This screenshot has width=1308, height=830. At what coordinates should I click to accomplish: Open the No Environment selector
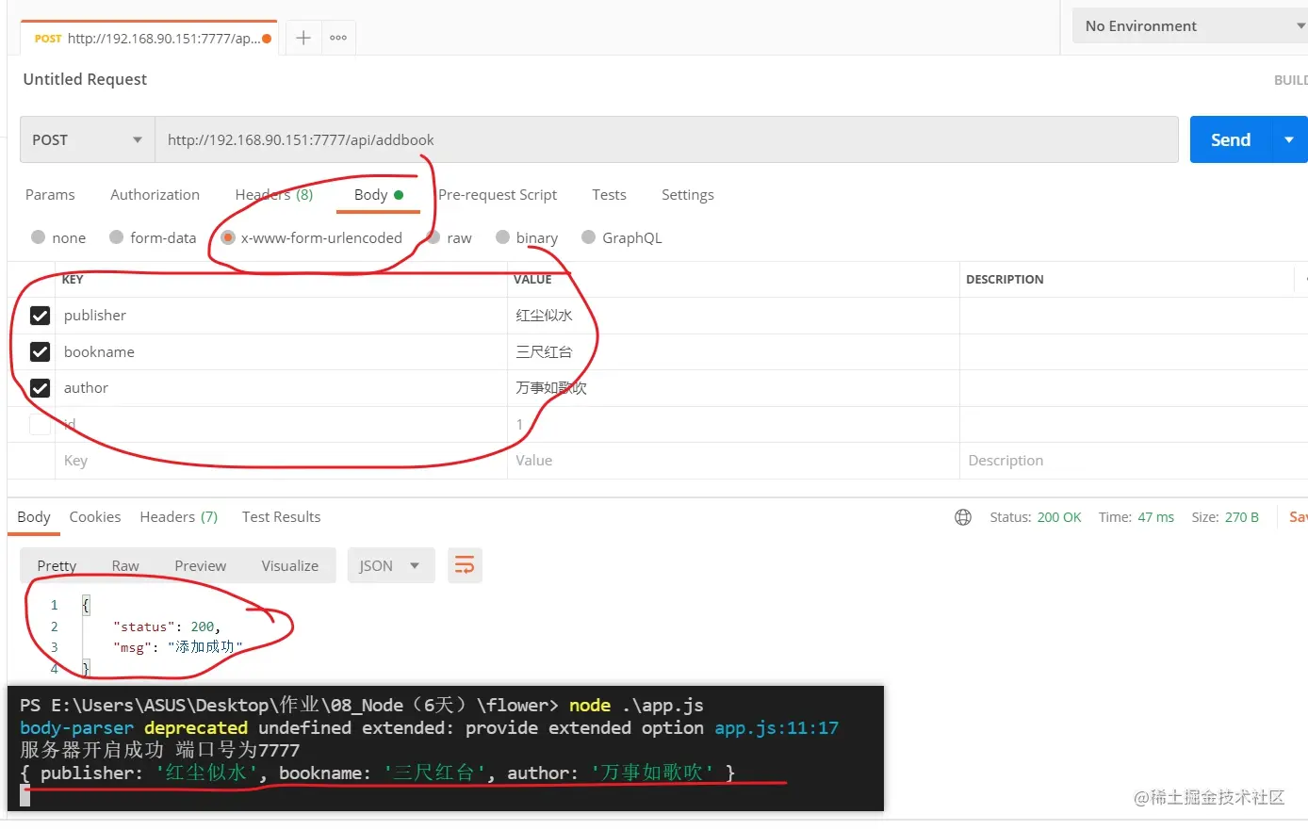[x=1190, y=26]
